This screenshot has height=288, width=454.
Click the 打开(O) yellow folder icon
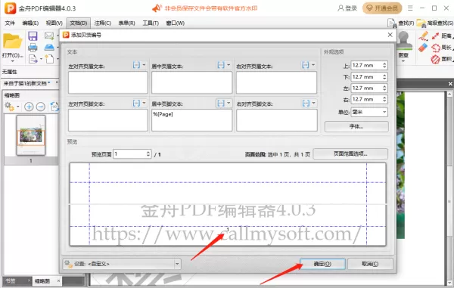click(x=12, y=41)
